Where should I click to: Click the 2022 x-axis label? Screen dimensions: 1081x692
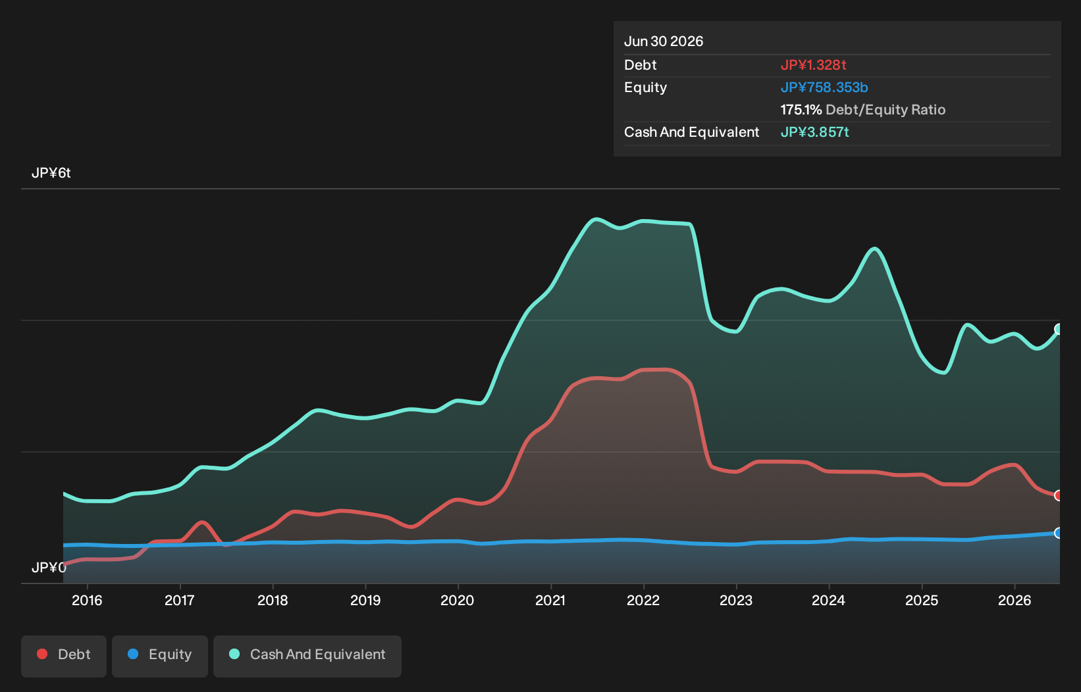click(643, 600)
